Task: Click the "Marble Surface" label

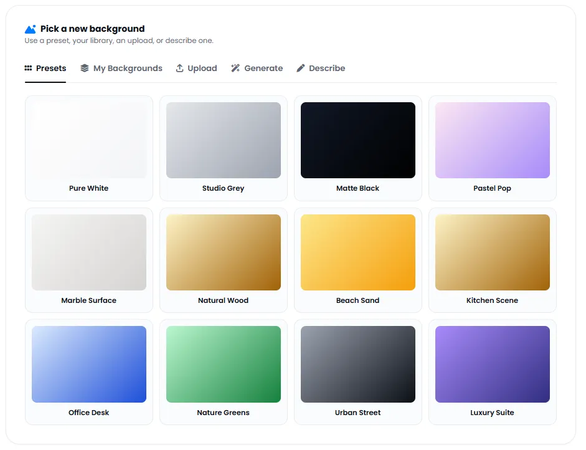Action: (x=89, y=300)
